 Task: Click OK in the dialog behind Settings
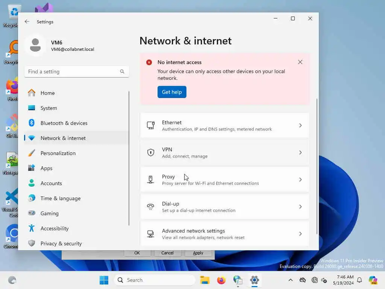pos(137,253)
